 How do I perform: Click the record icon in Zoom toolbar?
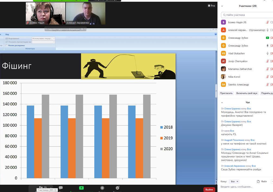click(x=102, y=188)
